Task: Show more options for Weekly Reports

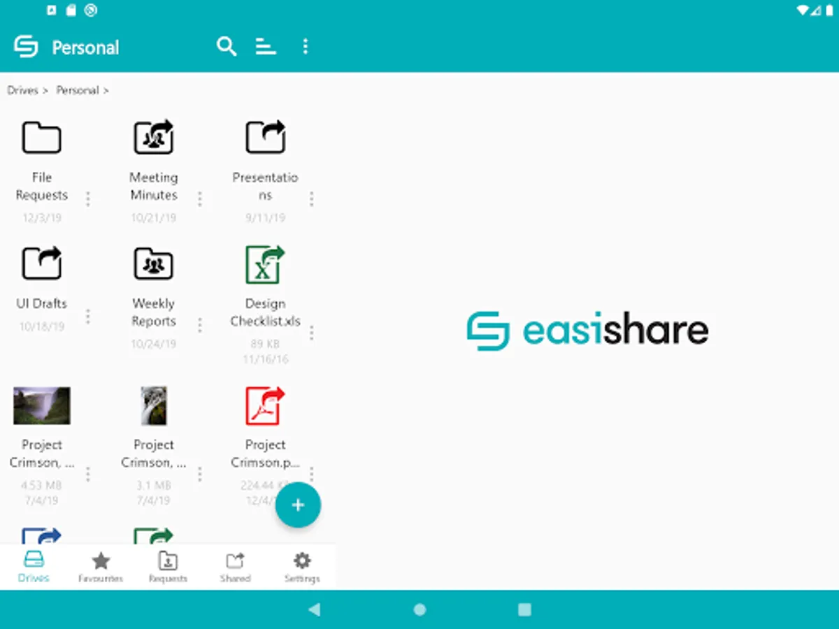Action: (x=200, y=325)
